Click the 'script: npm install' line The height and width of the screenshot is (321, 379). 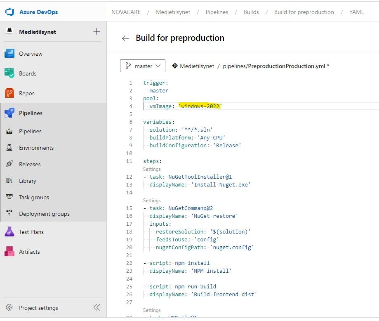point(177,263)
